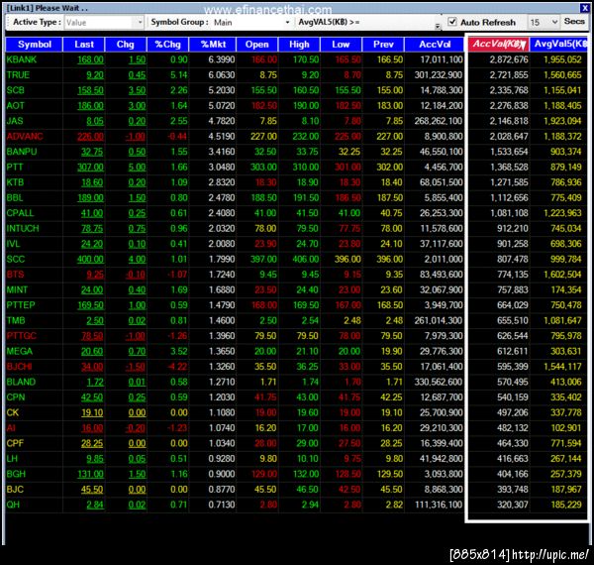Sort by the Chg column header

[126, 45]
